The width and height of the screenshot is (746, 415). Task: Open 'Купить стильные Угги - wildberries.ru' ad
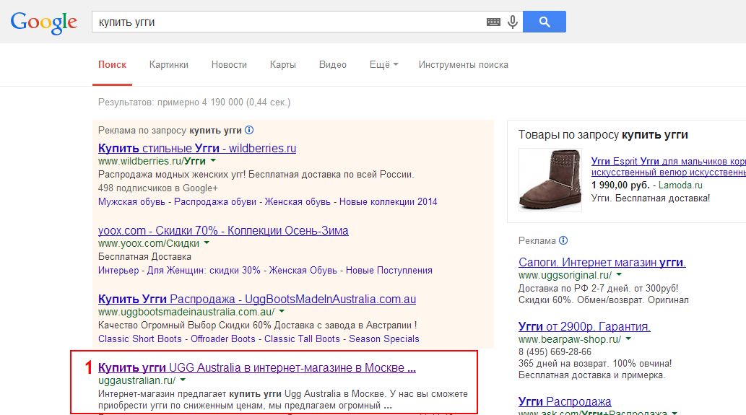197,148
